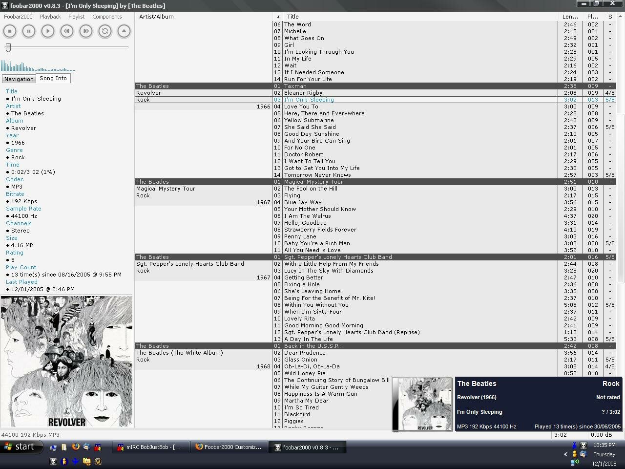Select the track 'Strawberry Fields Forever'
Screen dimensions: 625x469
pyautogui.click(x=320, y=230)
